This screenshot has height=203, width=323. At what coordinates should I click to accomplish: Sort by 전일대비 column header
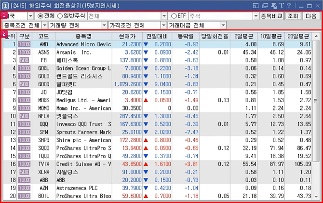coord(157,37)
